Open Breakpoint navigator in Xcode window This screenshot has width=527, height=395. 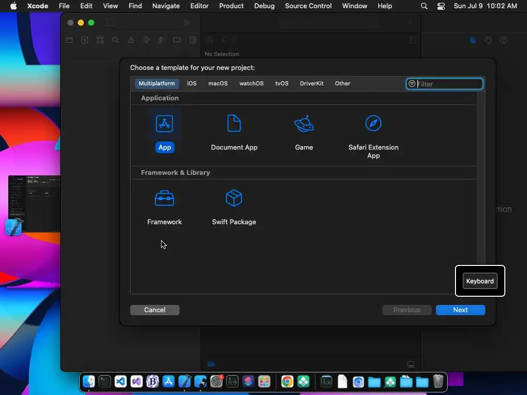177,40
